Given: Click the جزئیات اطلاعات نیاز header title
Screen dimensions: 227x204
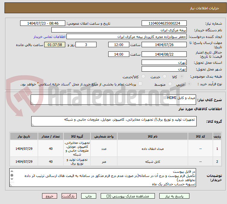Looking at the screenshot, I should pyautogui.click(x=204, y=8).
